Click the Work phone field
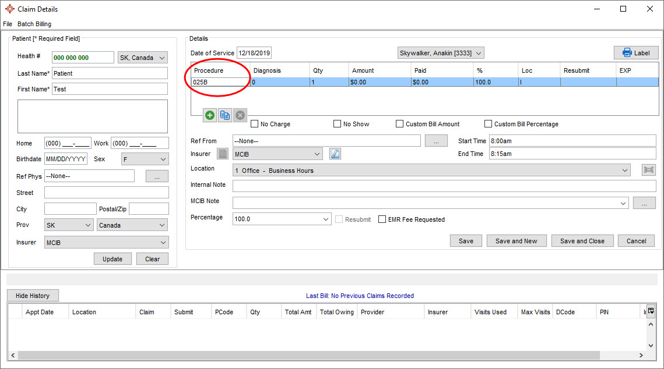The image size is (664, 369). click(140, 143)
